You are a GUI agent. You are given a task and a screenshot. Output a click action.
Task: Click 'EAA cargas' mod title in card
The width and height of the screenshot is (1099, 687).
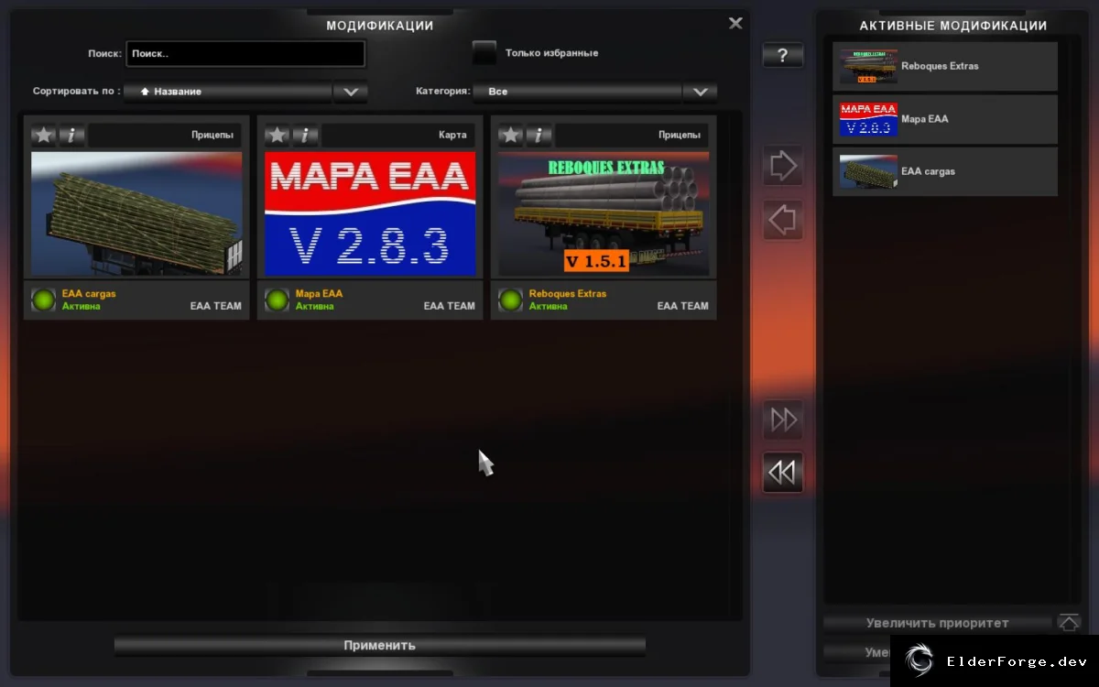pyautogui.click(x=89, y=294)
